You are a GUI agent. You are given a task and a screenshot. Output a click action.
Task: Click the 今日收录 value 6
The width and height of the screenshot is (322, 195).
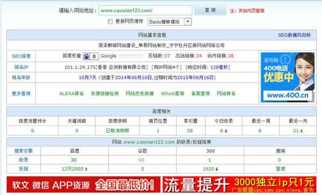(x=221, y=131)
